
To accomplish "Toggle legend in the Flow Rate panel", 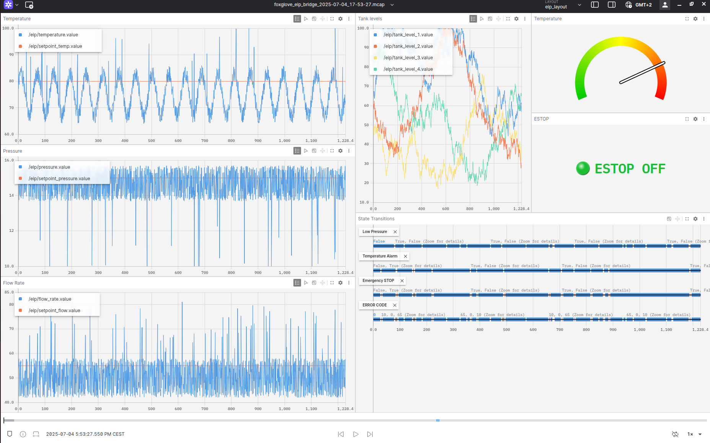I will 297,283.
